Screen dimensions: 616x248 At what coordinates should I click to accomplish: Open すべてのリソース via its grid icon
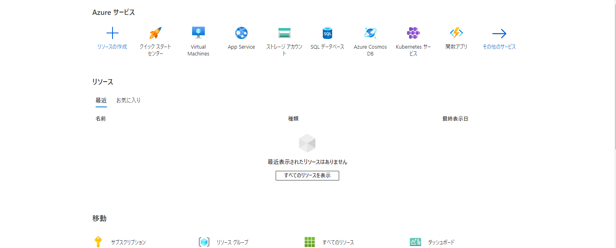click(x=309, y=242)
